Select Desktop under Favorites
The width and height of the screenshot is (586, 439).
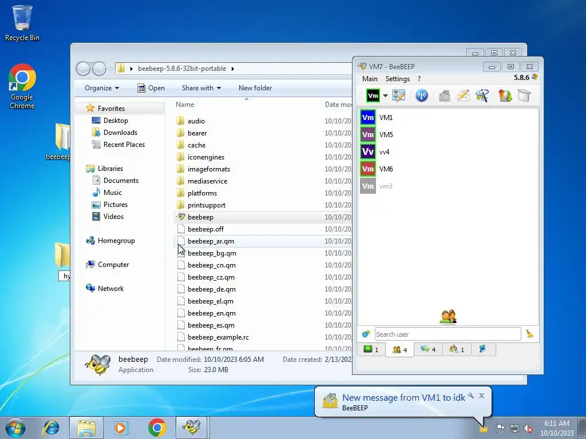tap(116, 121)
